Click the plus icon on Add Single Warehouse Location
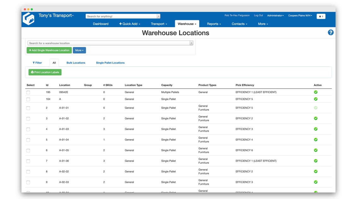This screenshot has height=199, width=357. click(30, 50)
